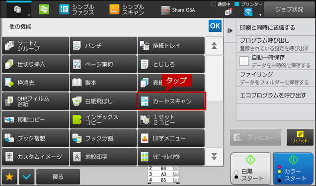Tap the カードスキャン card scan icon
The height and width of the screenshot is (186, 316).
(145, 101)
